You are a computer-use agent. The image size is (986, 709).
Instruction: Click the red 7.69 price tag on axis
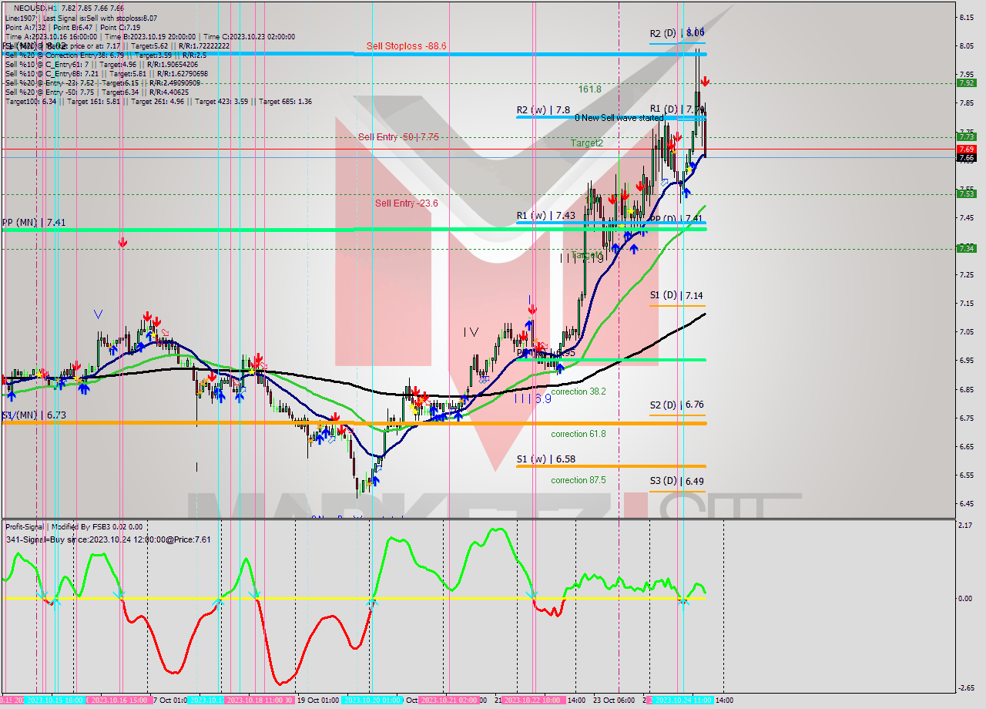(x=966, y=149)
